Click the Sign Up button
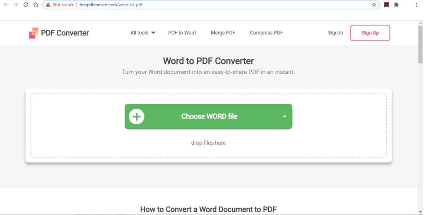This screenshot has width=424, height=215. 370,33
